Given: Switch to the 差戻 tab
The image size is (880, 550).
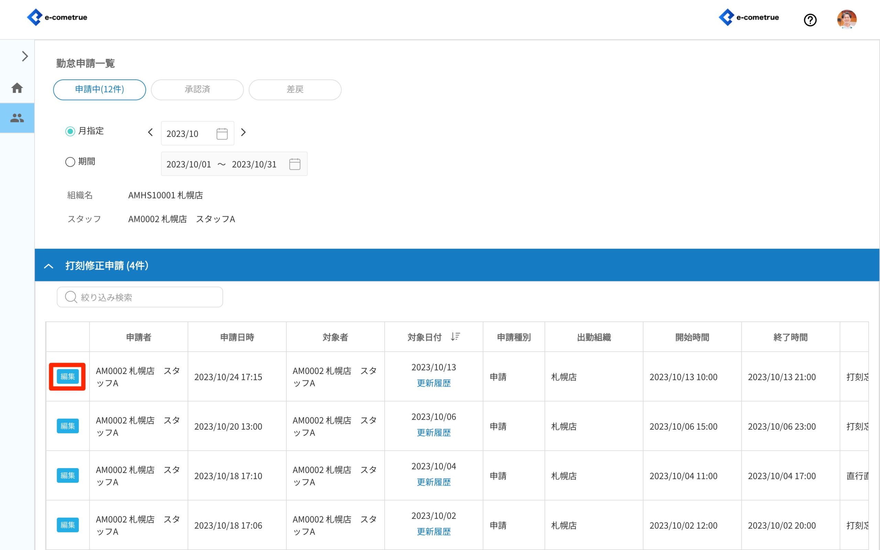Looking at the screenshot, I should [x=295, y=89].
